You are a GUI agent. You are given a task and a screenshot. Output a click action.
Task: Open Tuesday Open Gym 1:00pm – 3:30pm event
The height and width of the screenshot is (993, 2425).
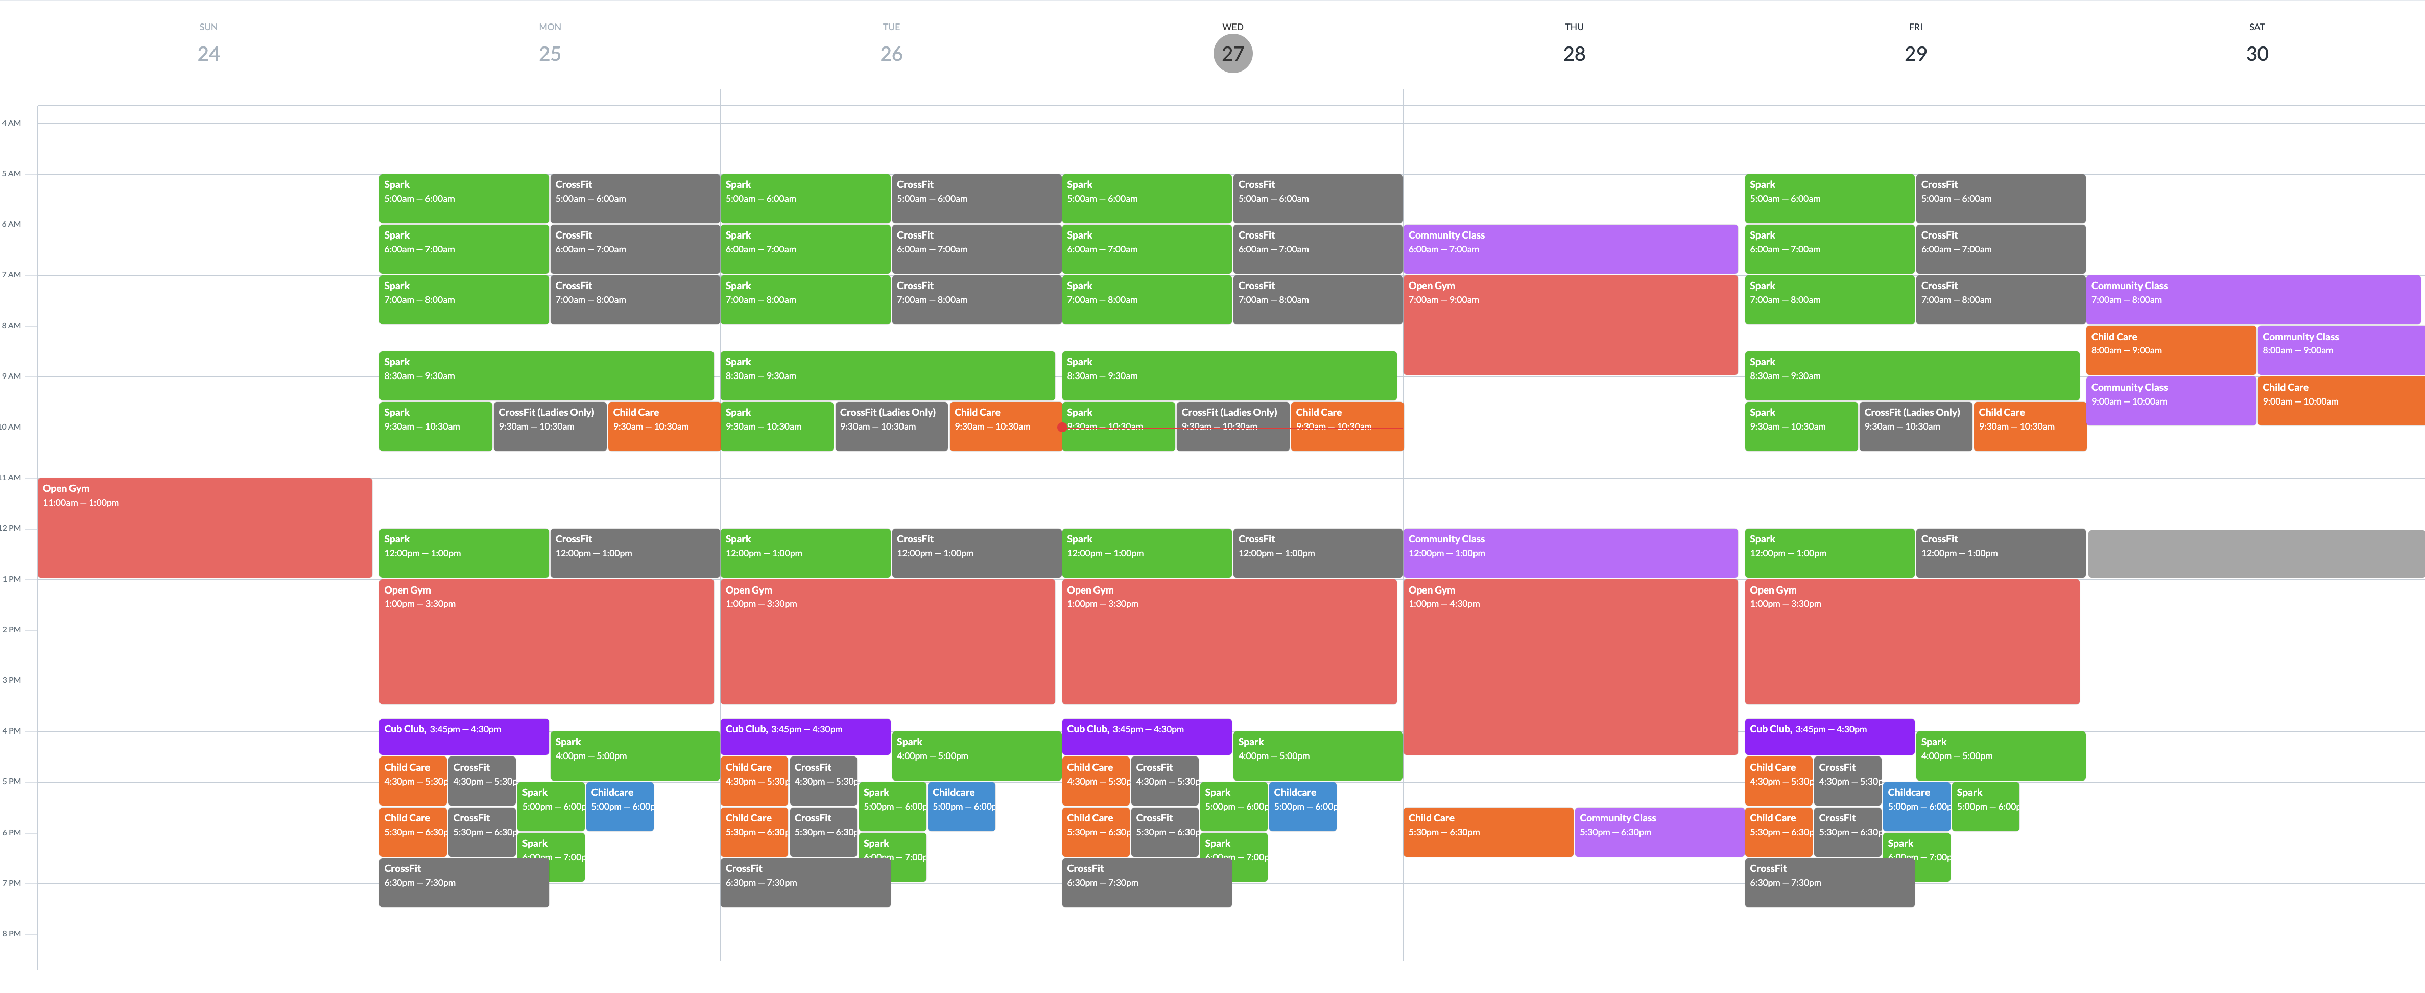[x=888, y=641]
